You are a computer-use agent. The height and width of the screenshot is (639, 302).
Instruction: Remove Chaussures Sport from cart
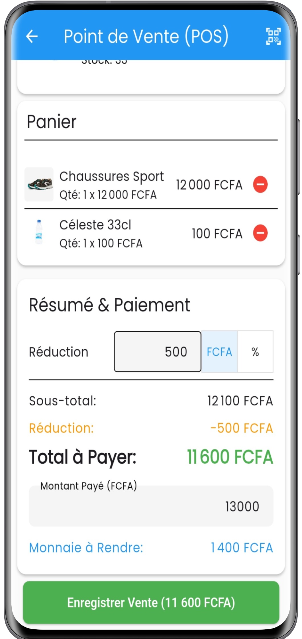[260, 184]
